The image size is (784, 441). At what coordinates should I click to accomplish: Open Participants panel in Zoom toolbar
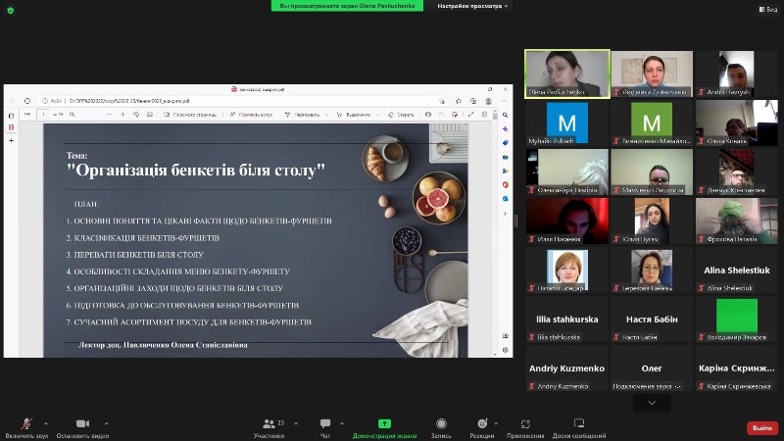pyautogui.click(x=269, y=428)
